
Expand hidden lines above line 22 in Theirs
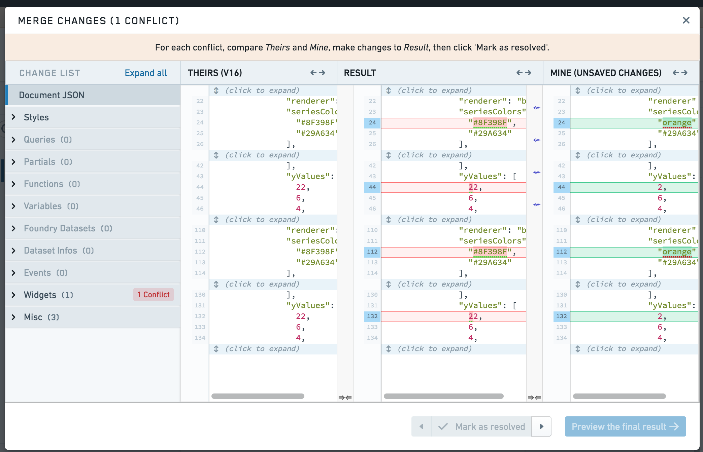tap(273, 90)
